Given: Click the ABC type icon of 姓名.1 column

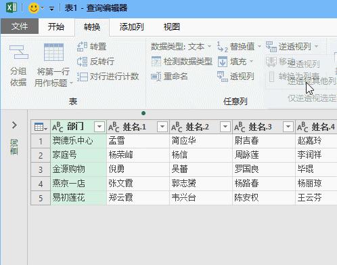Looking at the screenshot, I should [x=114, y=127].
